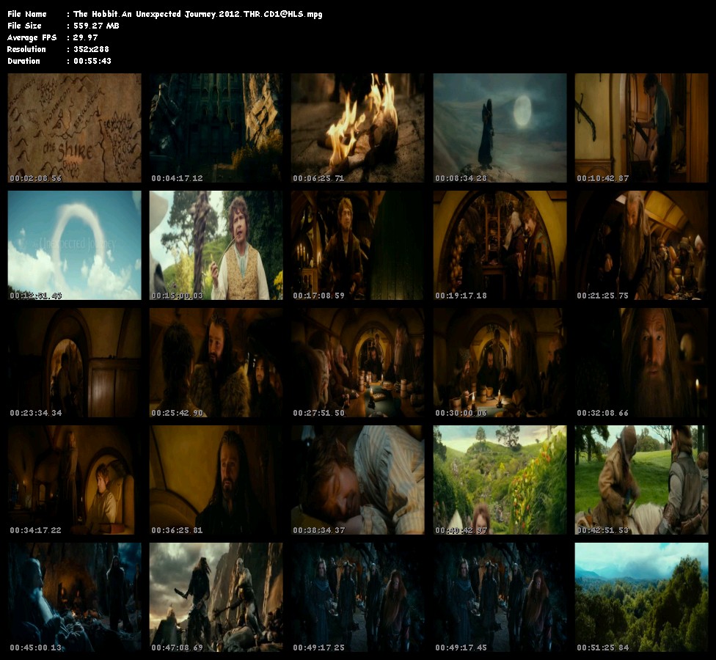
Task: Select the thumbnail stamped 00:04:17.12
Action: pos(216,128)
